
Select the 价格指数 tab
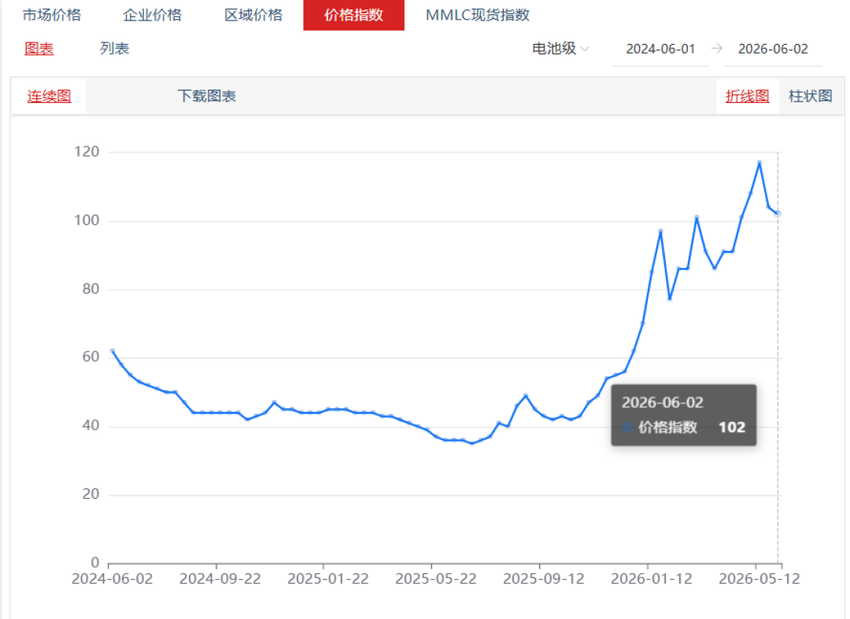[353, 15]
